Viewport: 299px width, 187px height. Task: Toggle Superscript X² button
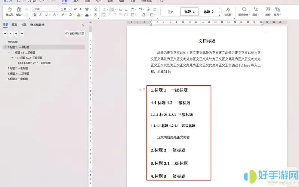click(62, 15)
